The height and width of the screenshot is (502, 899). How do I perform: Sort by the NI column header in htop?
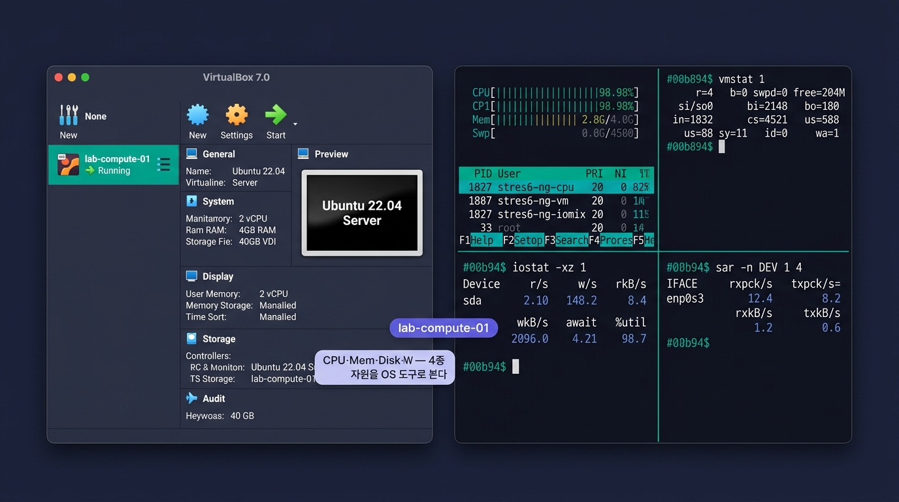(620, 174)
